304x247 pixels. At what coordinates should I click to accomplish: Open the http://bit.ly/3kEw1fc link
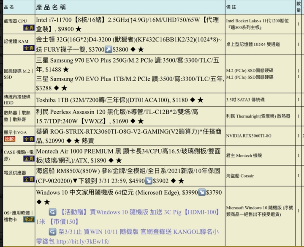point(83,242)
